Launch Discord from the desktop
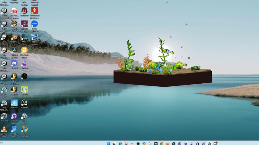Image resolution: width=259 pixels, height=145 pixels. (14, 63)
